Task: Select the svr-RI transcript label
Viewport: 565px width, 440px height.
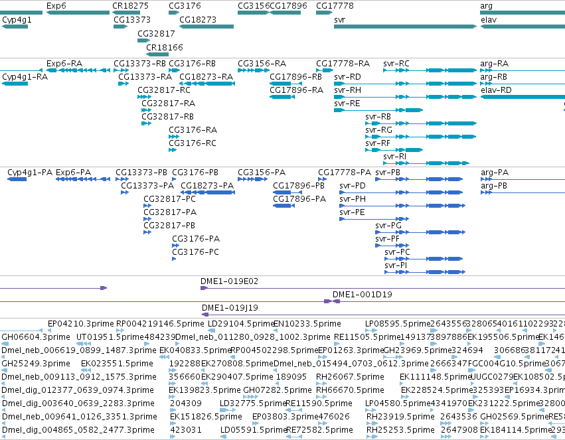Action: pyautogui.click(x=394, y=157)
